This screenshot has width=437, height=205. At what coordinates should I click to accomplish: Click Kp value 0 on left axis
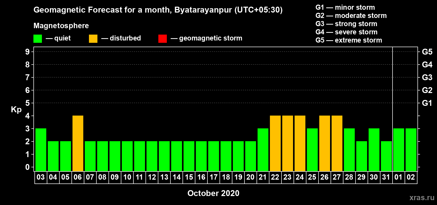[28, 167]
